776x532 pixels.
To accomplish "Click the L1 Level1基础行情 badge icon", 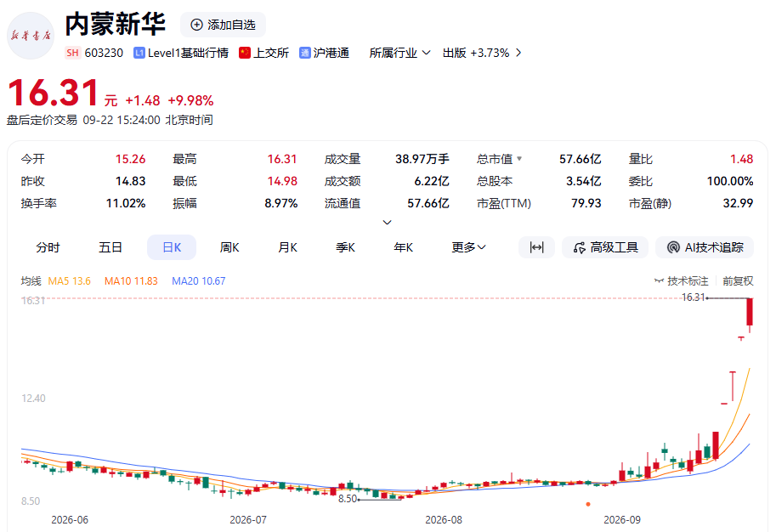I will [139, 53].
